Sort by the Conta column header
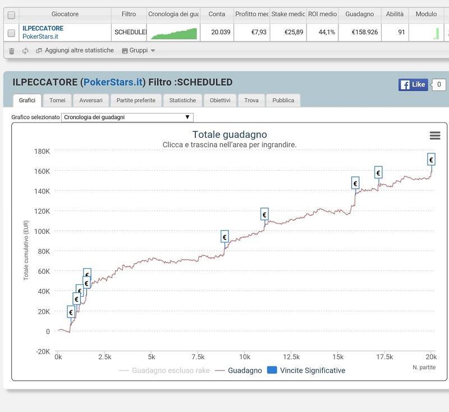Screen dimensions: 449x412 point(217,14)
